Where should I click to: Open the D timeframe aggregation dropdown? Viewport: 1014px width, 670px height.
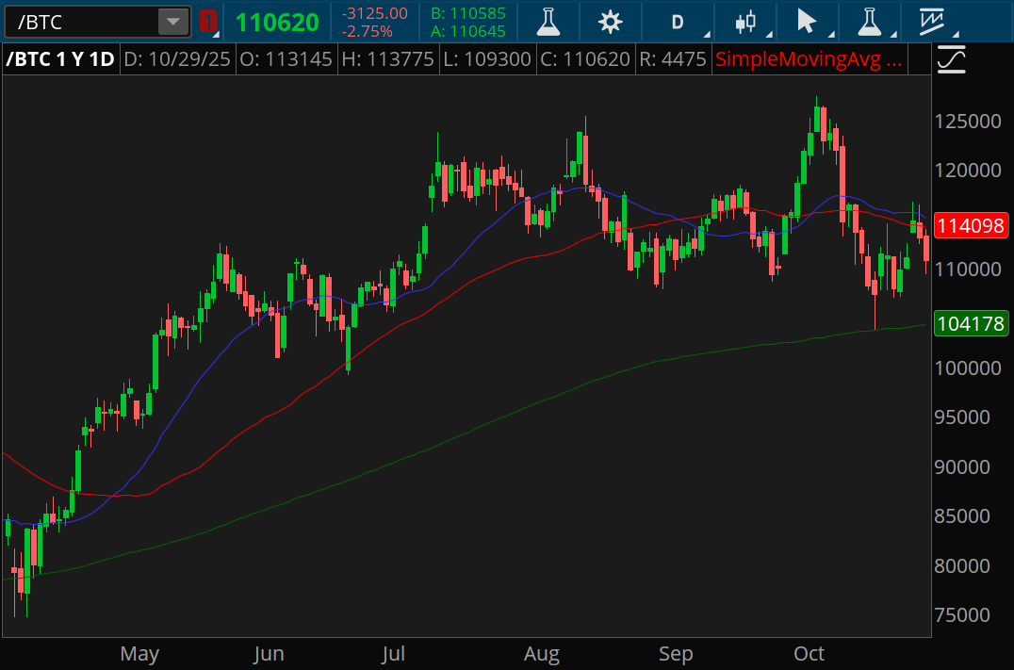(x=679, y=22)
